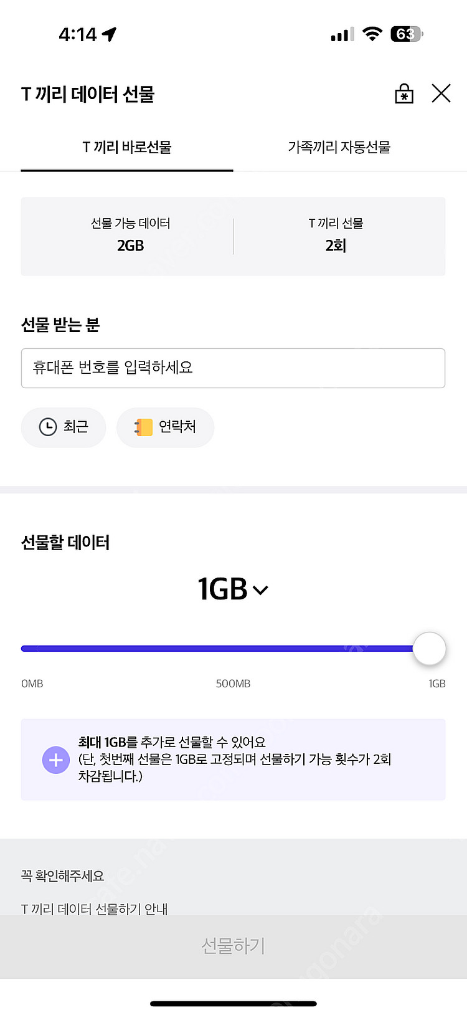Tap the location arrow status icon
Viewport: 467px width, 1015px height.
tap(110, 34)
